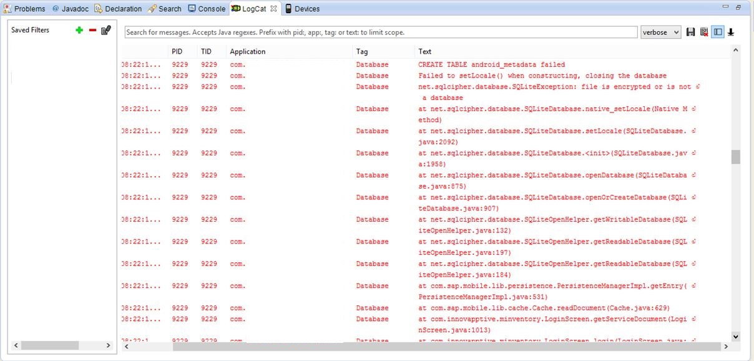Viewport: 754px width, 361px height.
Task: Add a new saved logcat filter
Action: point(79,30)
